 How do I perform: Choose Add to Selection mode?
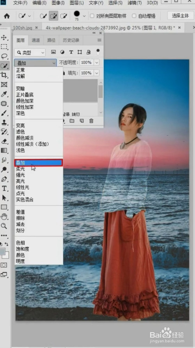[53, 16]
